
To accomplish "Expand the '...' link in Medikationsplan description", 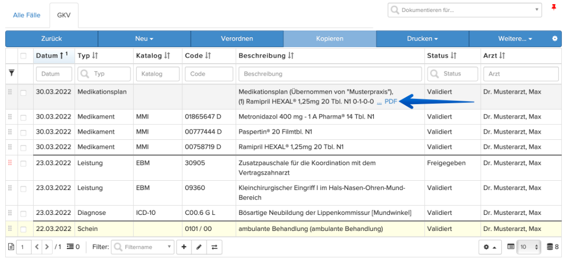I will point(379,102).
